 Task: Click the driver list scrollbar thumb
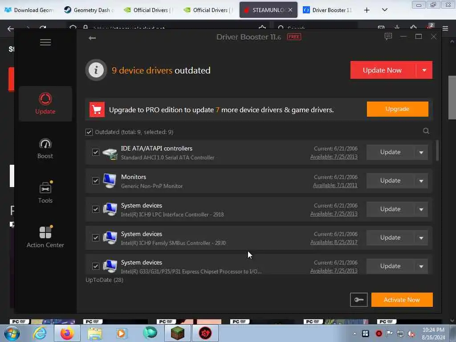point(437,151)
